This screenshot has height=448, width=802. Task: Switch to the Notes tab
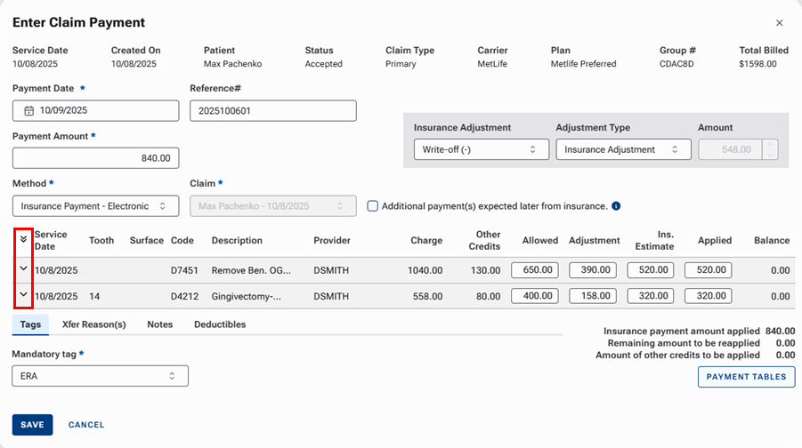pyautogui.click(x=160, y=324)
